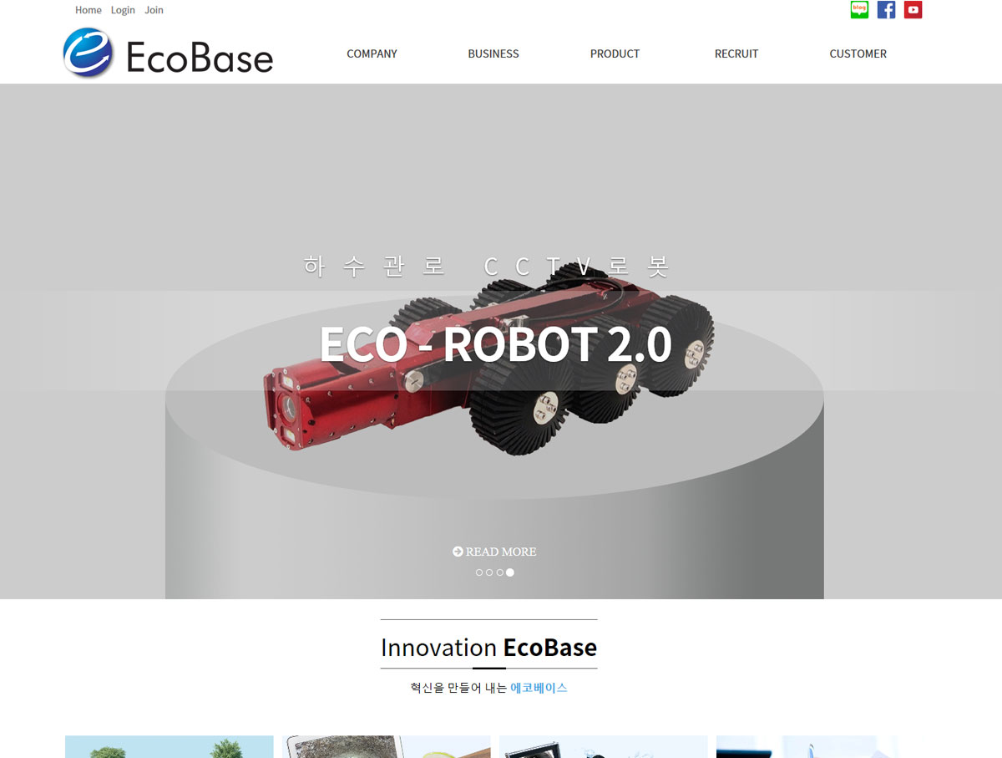The width and height of the screenshot is (1002, 758).
Task: Open the green blog icon link
Action: coord(859,10)
